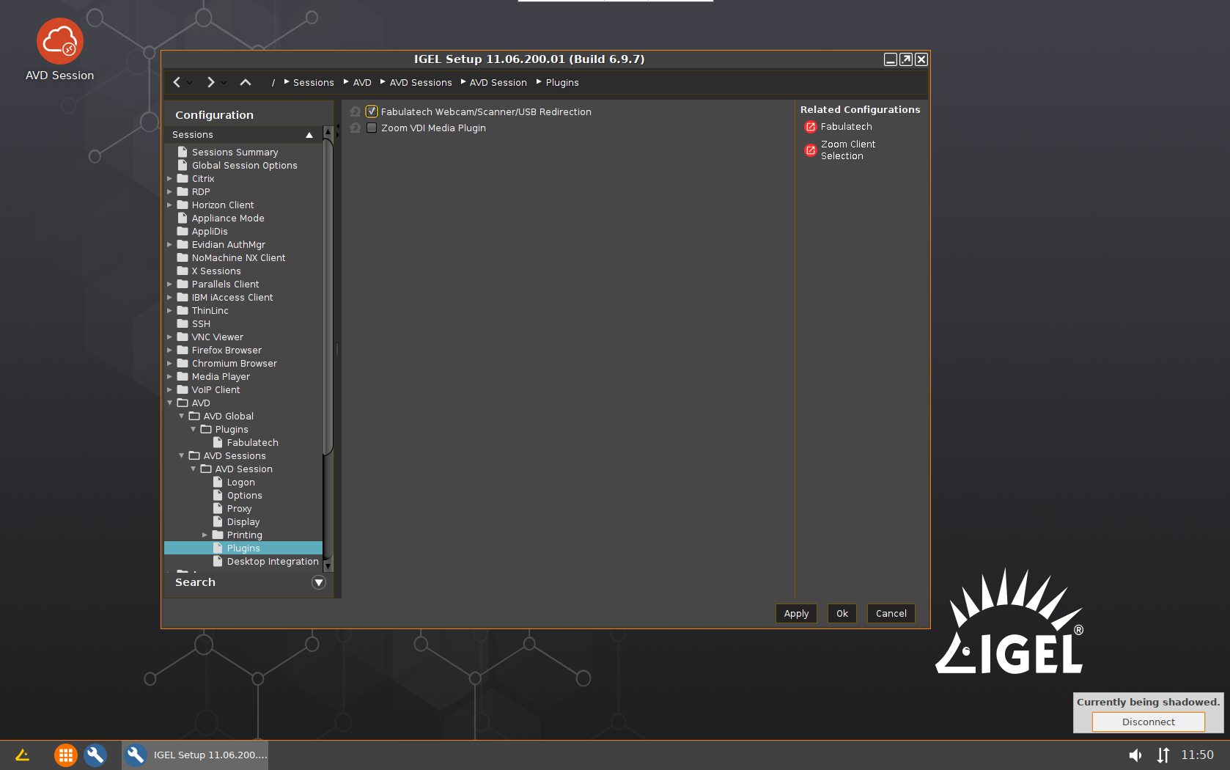1230x770 pixels.
Task: Select Media Player in the tree
Action: click(221, 377)
